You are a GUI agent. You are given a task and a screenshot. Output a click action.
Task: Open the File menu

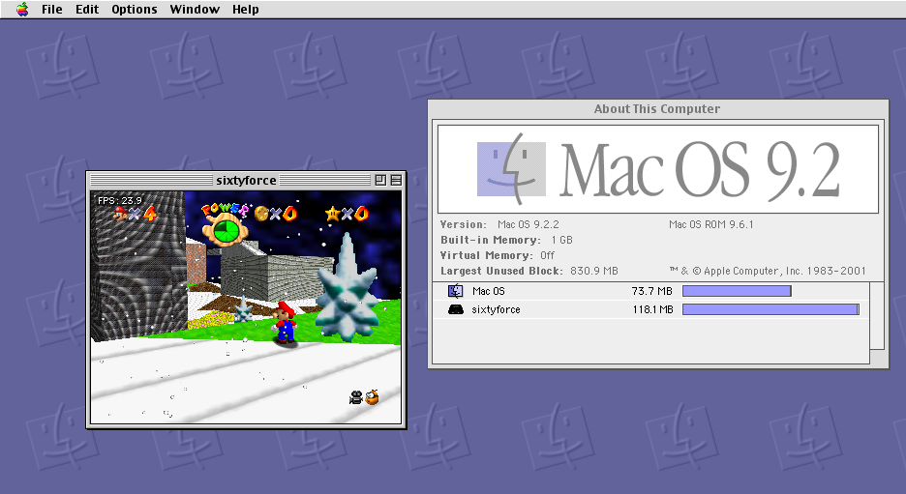tap(51, 10)
